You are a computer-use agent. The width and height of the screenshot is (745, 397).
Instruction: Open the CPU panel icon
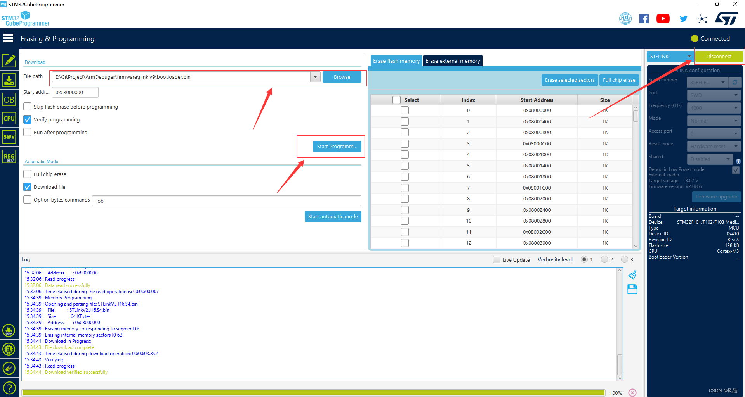pyautogui.click(x=9, y=118)
